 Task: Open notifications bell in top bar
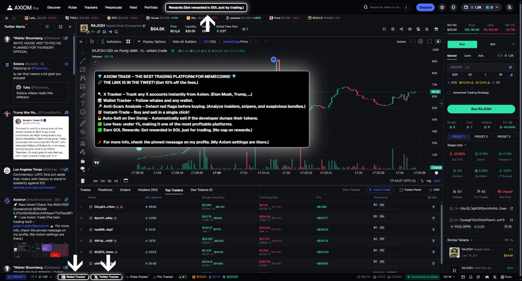point(454,7)
